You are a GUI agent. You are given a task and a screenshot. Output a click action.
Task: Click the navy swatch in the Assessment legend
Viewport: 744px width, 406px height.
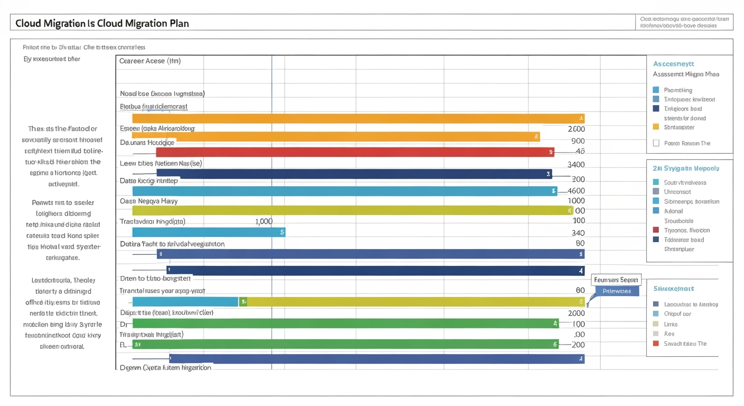pyautogui.click(x=656, y=108)
